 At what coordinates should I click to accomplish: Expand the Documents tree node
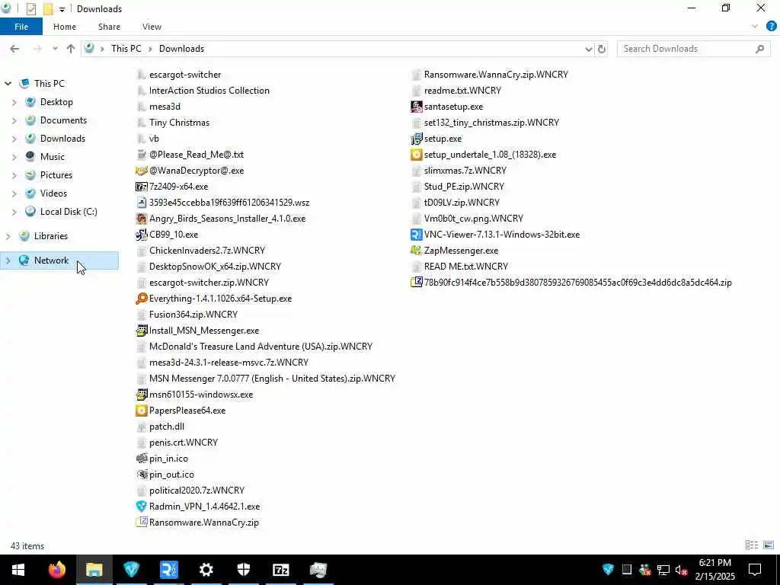coord(14,120)
